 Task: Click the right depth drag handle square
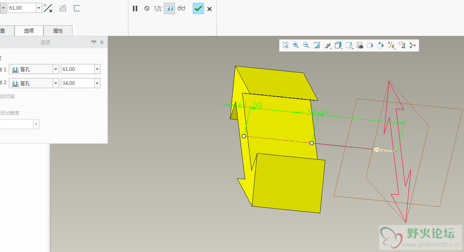[x=311, y=143]
